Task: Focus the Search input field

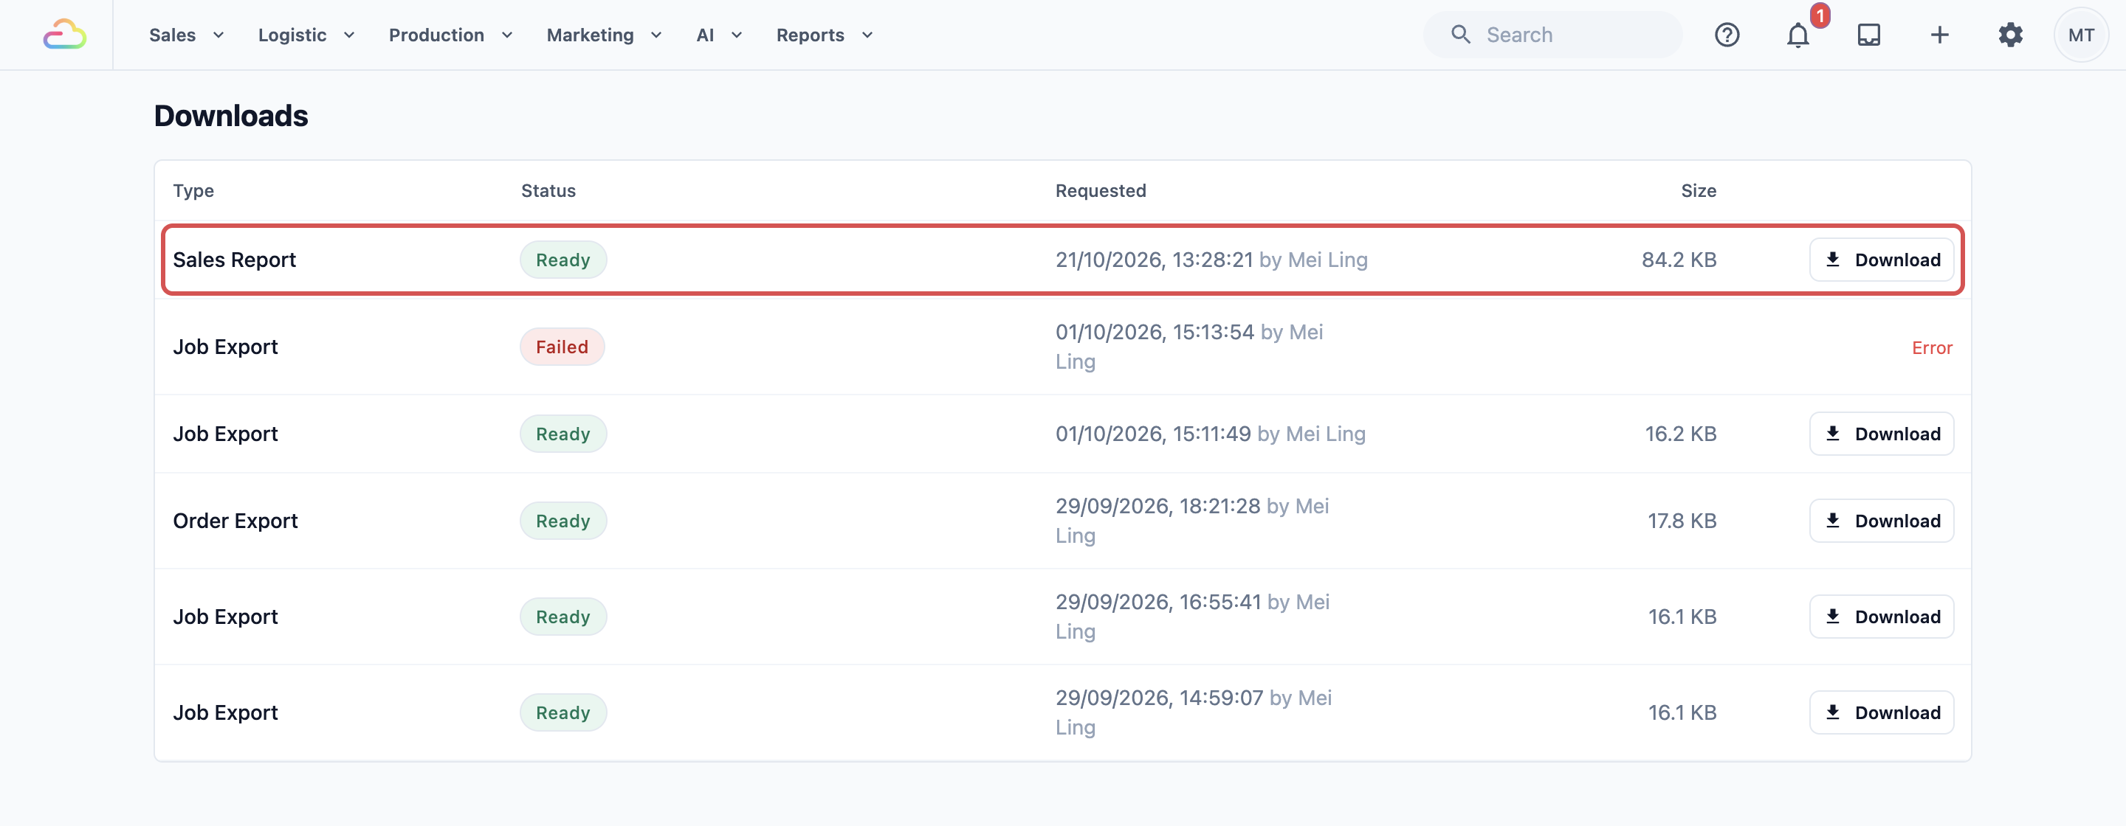Action: (x=1552, y=35)
